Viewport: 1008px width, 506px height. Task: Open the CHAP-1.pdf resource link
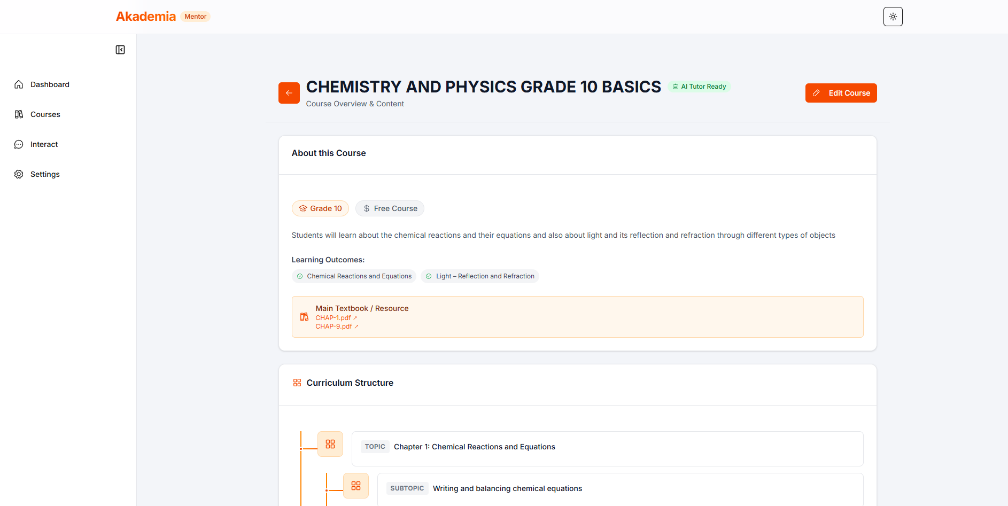pyautogui.click(x=334, y=318)
